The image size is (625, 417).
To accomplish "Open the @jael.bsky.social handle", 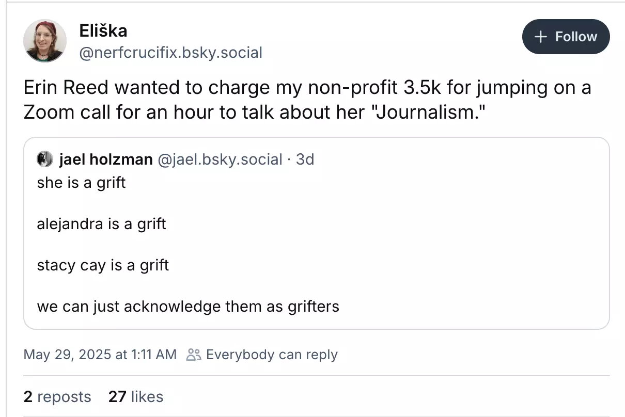I will (x=219, y=159).
